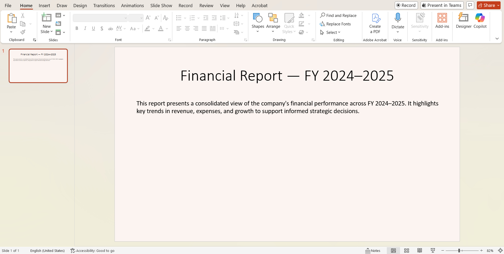Open the Change Case Aa dropdown
Viewport: 504px width, 254px height.
(x=135, y=29)
